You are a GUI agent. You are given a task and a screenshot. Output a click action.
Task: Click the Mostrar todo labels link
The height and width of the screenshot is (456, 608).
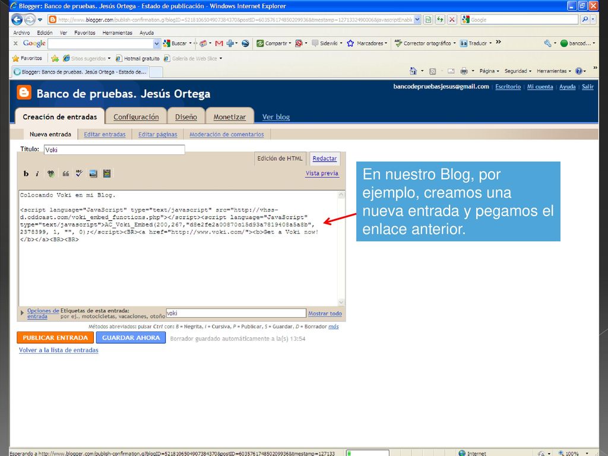(325, 313)
